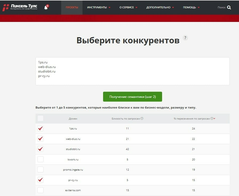
Task: Uncheck the web-dius.ru checkbox
Action: click(x=40, y=139)
